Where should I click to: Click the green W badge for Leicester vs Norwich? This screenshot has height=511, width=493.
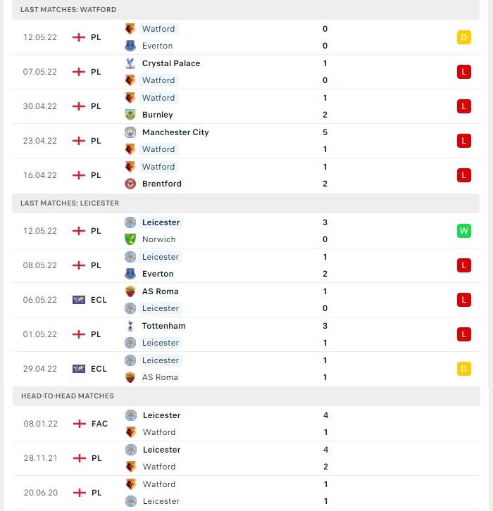tap(463, 231)
